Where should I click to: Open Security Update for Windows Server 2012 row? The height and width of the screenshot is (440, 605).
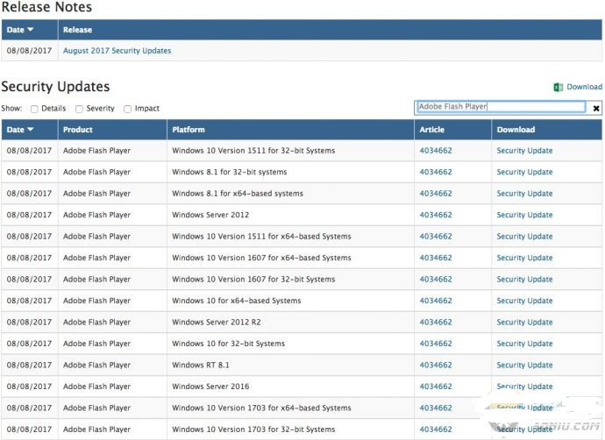tap(524, 215)
